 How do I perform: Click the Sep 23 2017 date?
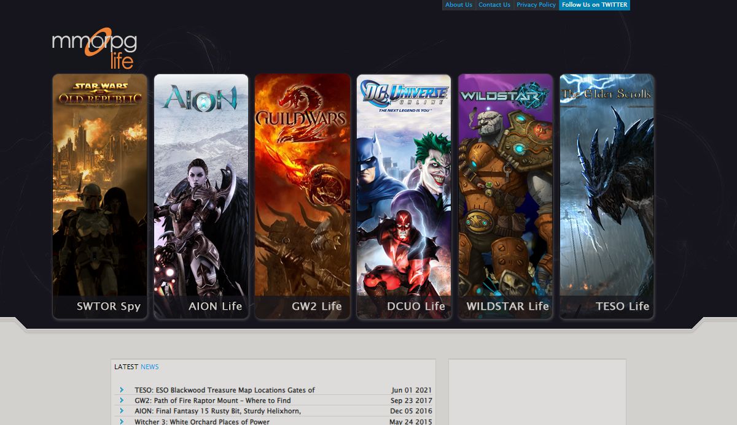pyautogui.click(x=411, y=400)
